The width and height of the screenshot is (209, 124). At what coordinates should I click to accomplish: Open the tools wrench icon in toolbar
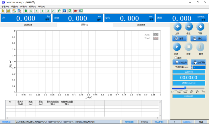click(3, 11)
